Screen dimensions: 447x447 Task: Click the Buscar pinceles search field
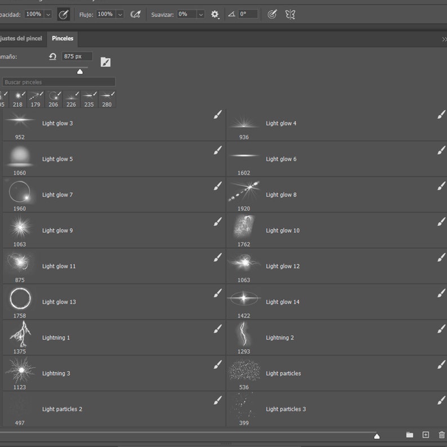click(x=59, y=82)
